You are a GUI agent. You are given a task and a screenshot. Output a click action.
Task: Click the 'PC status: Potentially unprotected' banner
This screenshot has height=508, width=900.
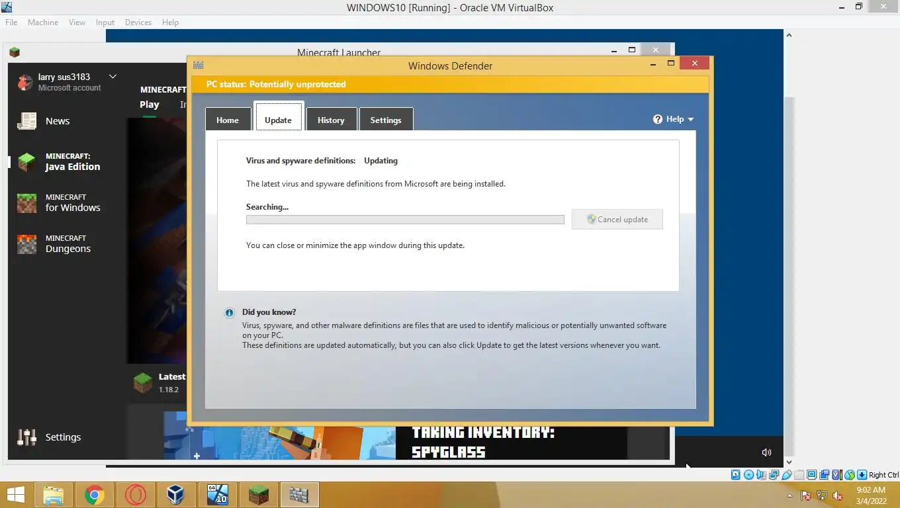pyautogui.click(x=450, y=84)
